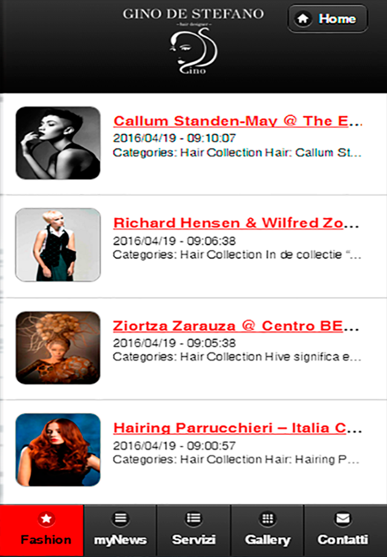
Task: Click the Gino woman face logo
Action: click(x=193, y=51)
